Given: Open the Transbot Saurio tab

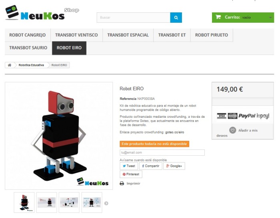Looking at the screenshot, I should point(28,48).
